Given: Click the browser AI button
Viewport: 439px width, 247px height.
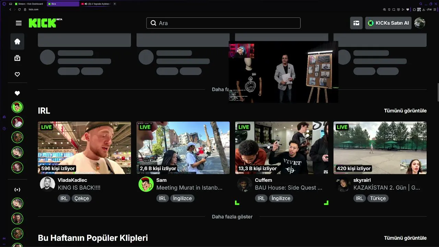Looking at the screenshot, I should coord(429,9).
